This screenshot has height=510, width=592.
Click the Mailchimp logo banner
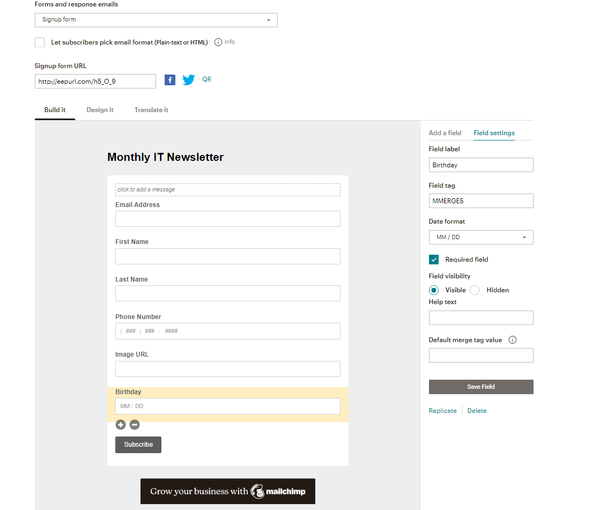coord(228,491)
